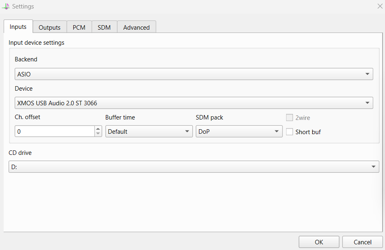
Task: Switch to the SDM tab
Action: [104, 27]
